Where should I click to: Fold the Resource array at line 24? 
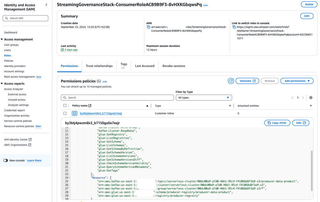[70, 178]
